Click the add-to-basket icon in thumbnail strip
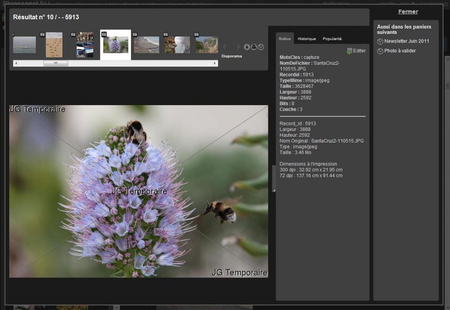450x310 pixels. pos(261,47)
